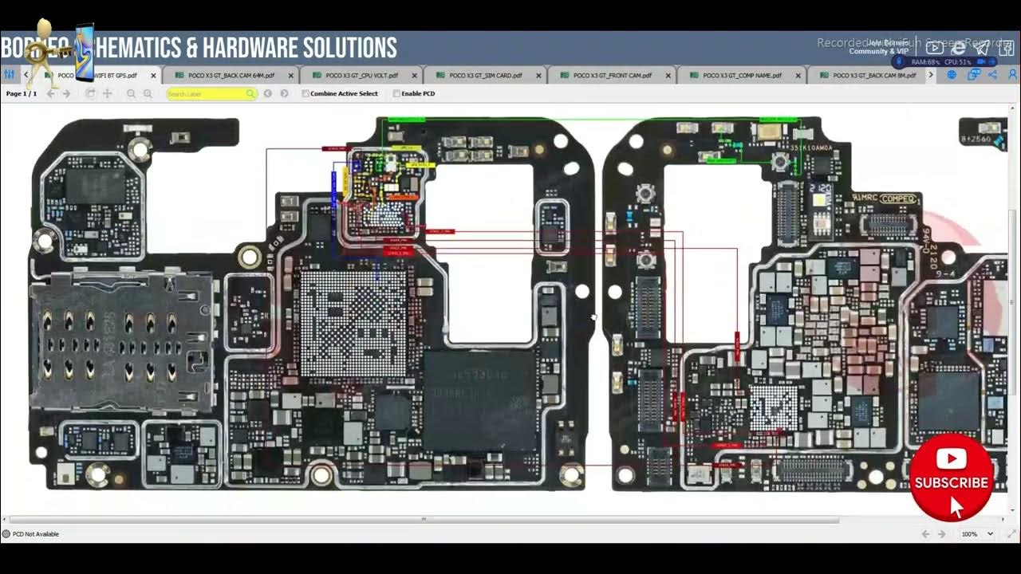1021x574 pixels.
Task: Click the horizontal scrollbar below the board
Action: [423, 520]
